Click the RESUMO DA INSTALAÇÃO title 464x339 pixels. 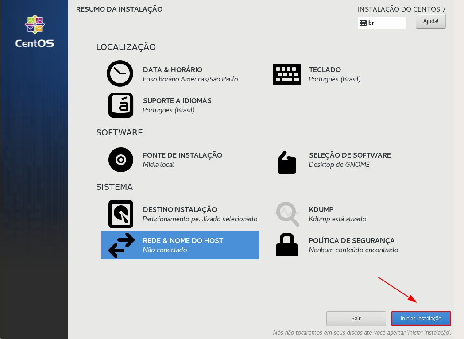pyautogui.click(x=119, y=9)
